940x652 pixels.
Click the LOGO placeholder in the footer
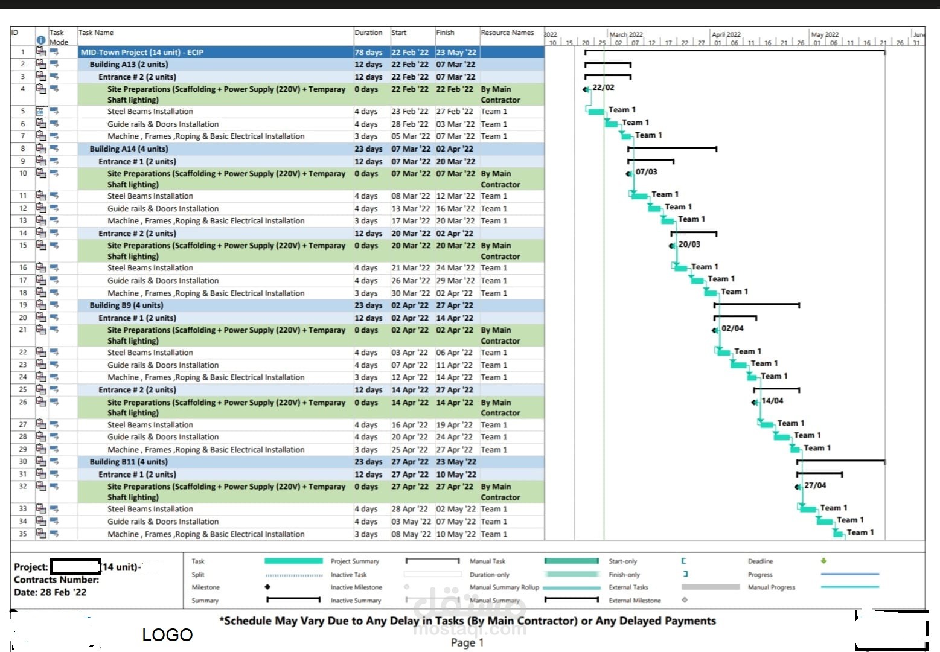click(x=167, y=634)
